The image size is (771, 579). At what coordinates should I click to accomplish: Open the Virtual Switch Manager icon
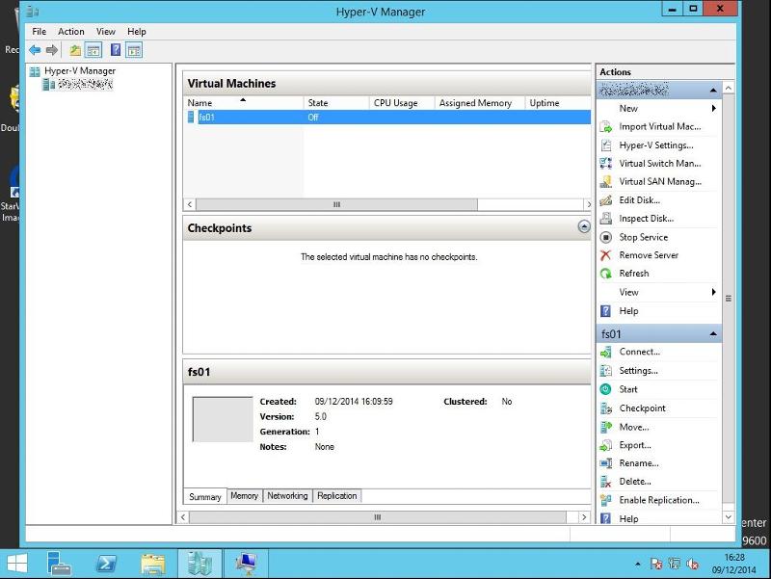(606, 163)
